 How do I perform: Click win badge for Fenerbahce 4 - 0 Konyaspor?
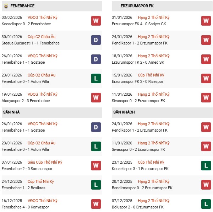(x=96, y=204)
